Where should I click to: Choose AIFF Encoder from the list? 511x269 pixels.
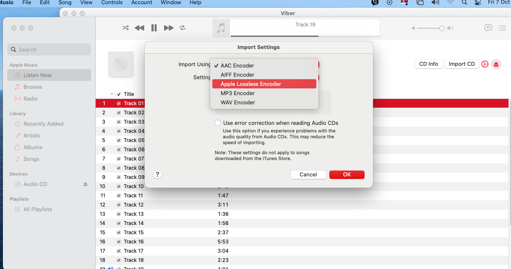(x=264, y=75)
